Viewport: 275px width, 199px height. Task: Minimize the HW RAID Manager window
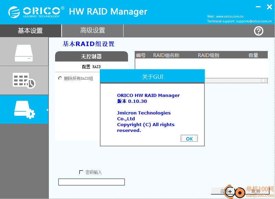258,7
